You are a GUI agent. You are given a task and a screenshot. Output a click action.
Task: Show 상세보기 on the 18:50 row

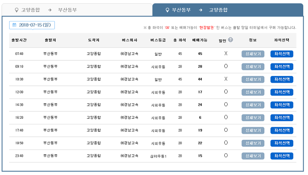253,143
